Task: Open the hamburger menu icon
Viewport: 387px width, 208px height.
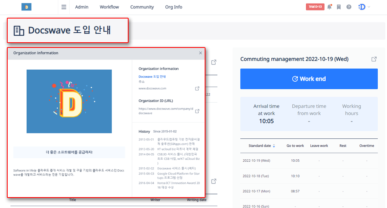Action: (64, 7)
